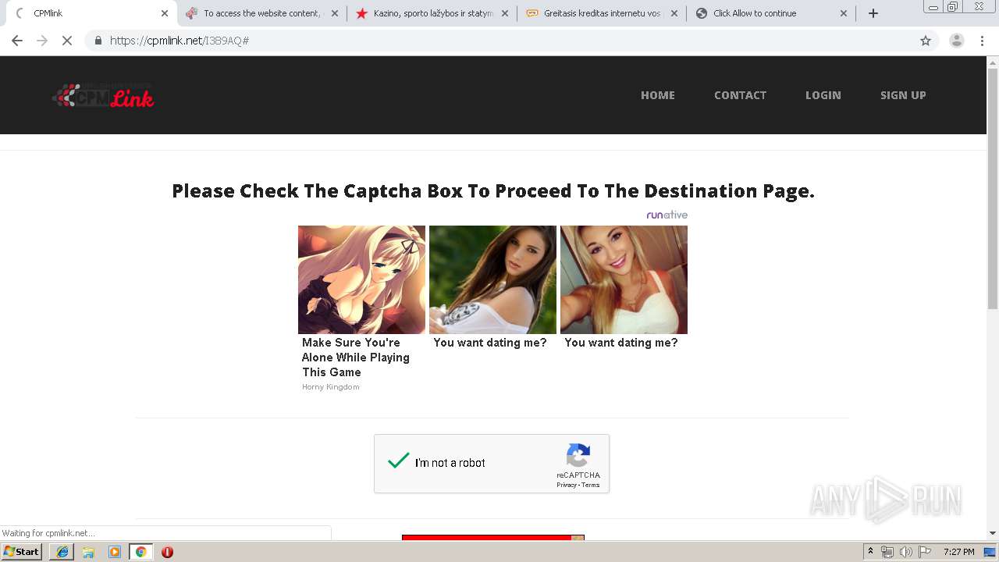This screenshot has height=562, width=999.
Task: Open the Windows Start menu
Action: pyautogui.click(x=21, y=552)
